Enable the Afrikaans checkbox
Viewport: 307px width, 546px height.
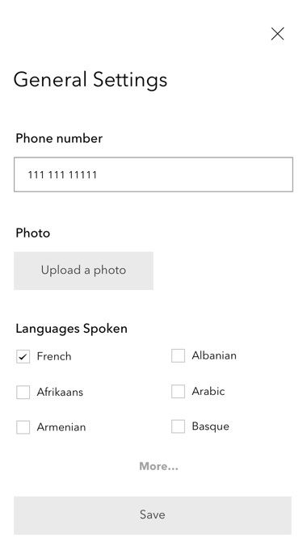pos(23,392)
